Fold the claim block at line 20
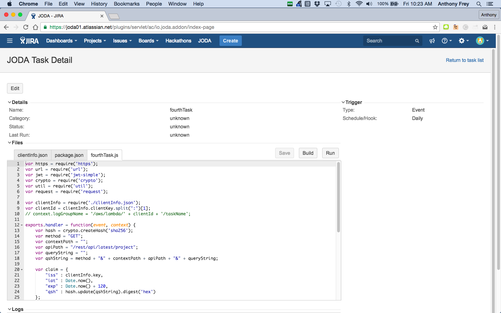This screenshot has width=501, height=313. (22, 270)
